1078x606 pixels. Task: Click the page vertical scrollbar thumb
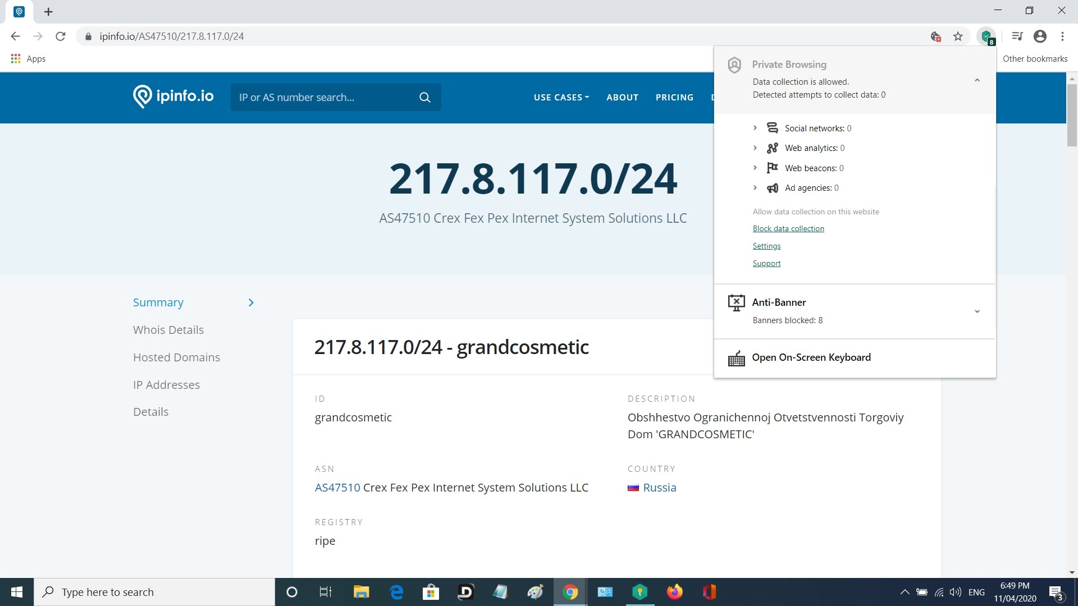pos(1072,115)
